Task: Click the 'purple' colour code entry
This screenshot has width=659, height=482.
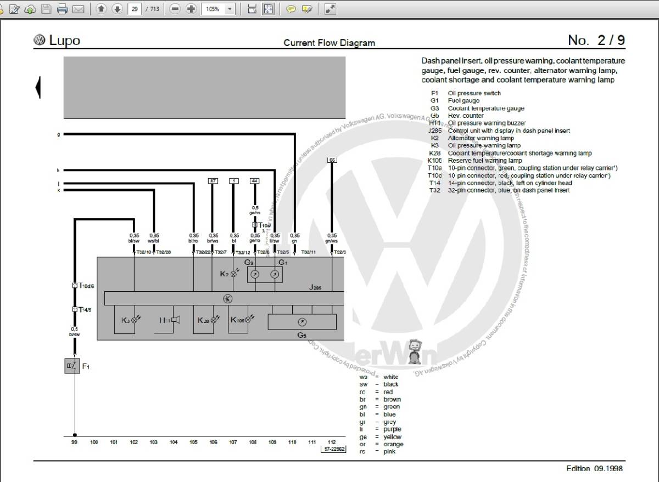Action: tap(392, 429)
